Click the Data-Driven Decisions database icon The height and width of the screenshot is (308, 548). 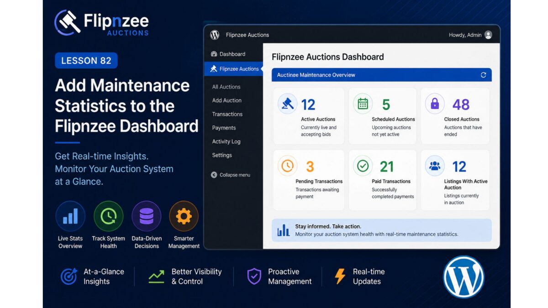(x=146, y=216)
